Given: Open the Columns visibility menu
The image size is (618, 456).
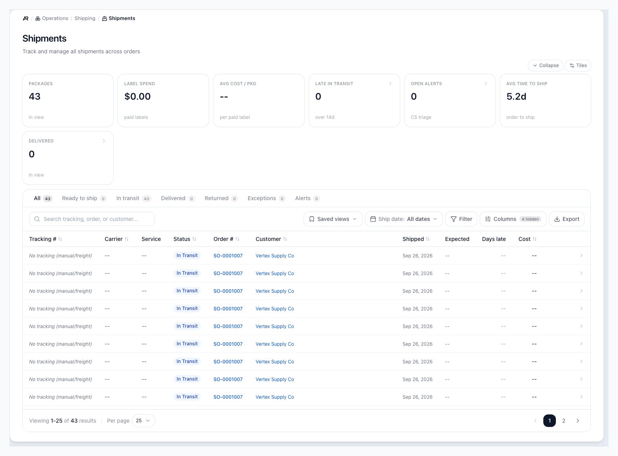Looking at the screenshot, I should tap(513, 219).
